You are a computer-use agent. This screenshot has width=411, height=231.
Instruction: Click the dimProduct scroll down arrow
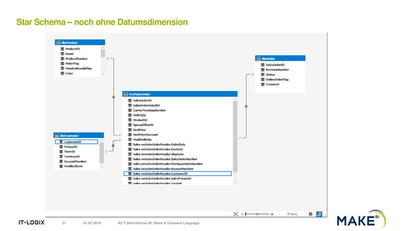[x=103, y=74]
